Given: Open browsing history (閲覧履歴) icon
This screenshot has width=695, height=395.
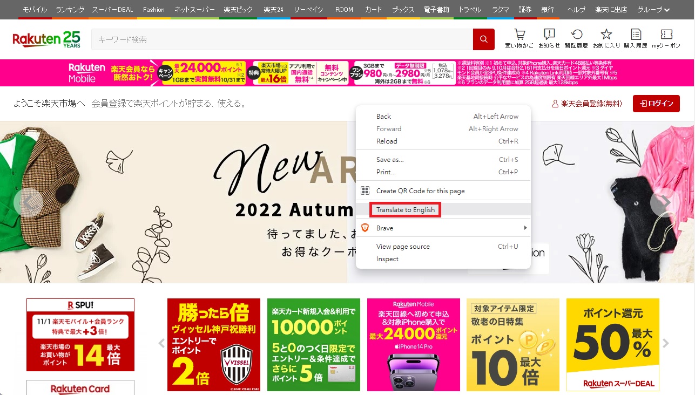Looking at the screenshot, I should tap(577, 39).
